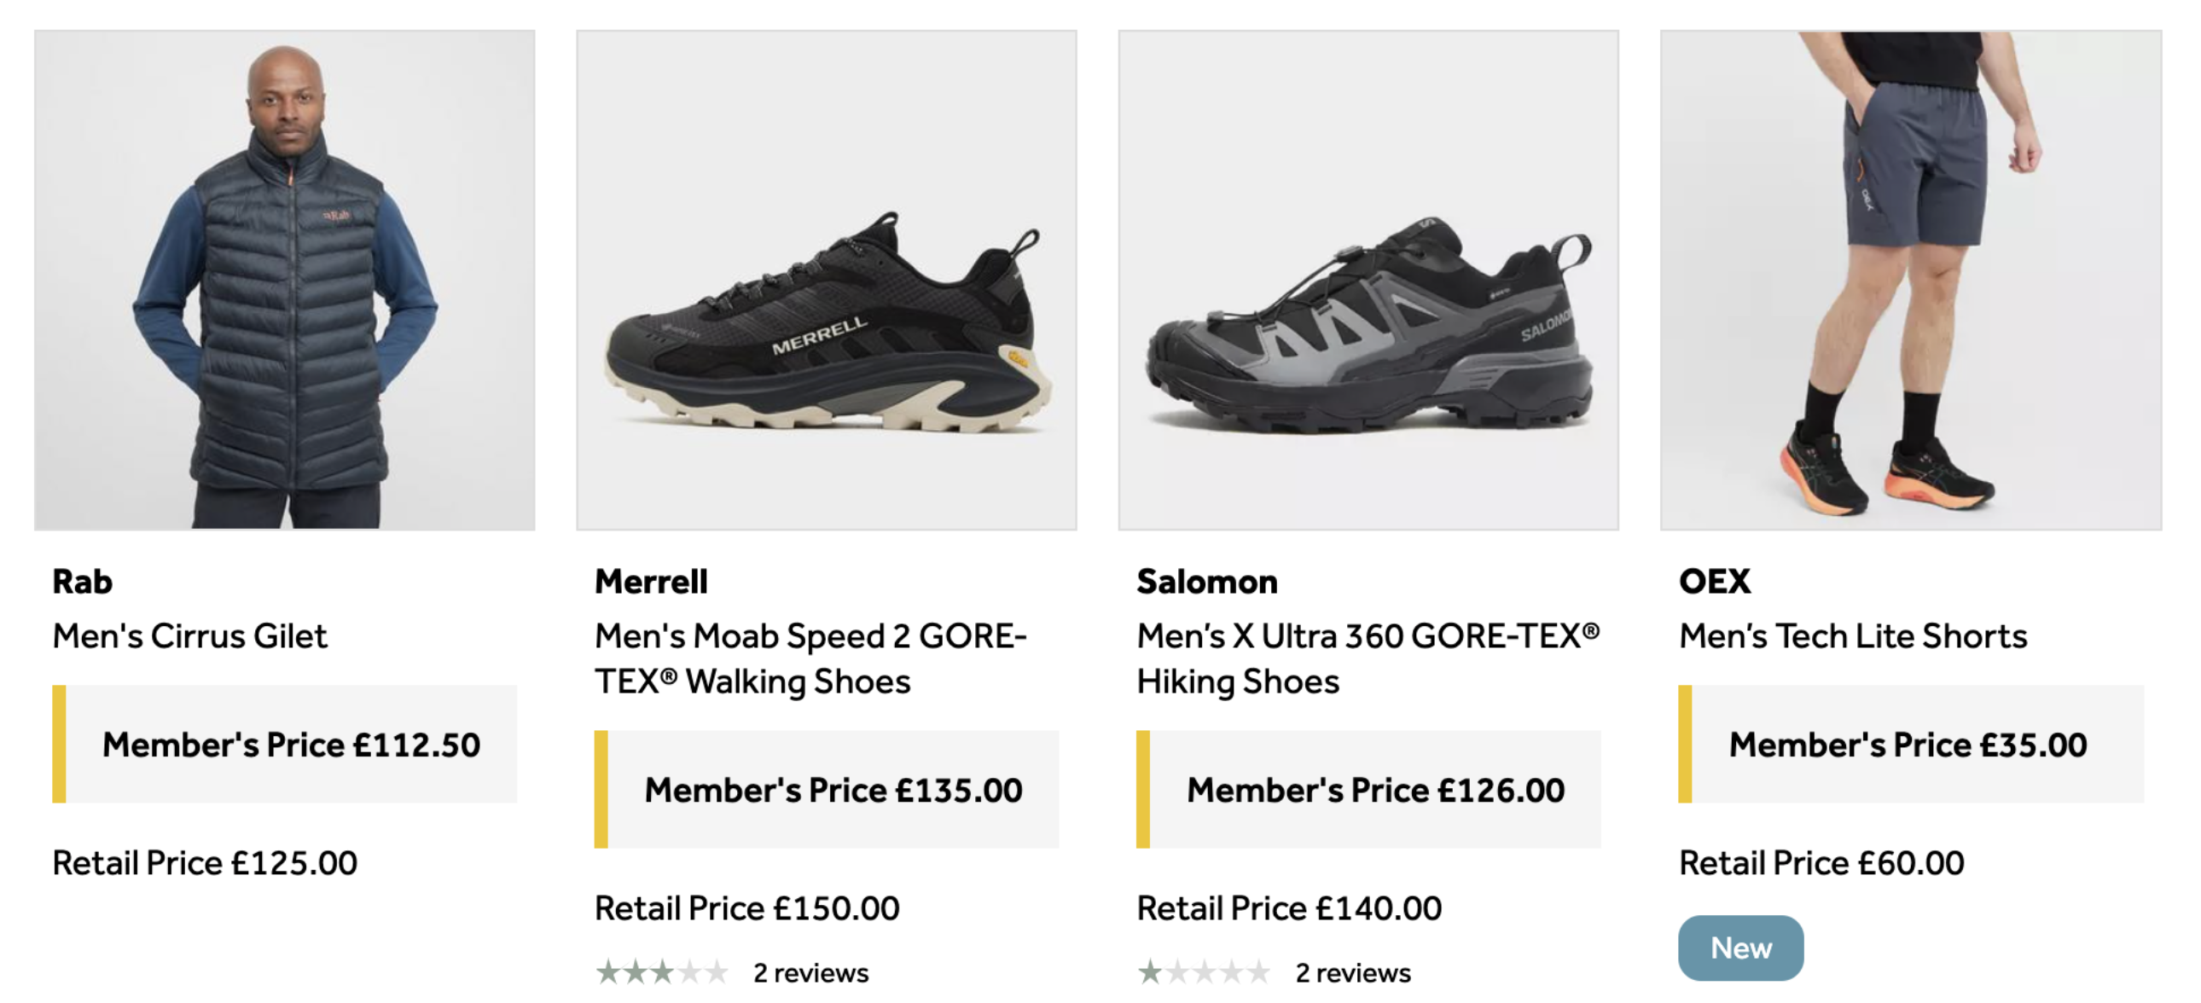Open the Merrell shoe 2 reviews link
Image resolution: width=2201 pixels, height=1003 pixels.
[x=810, y=972]
